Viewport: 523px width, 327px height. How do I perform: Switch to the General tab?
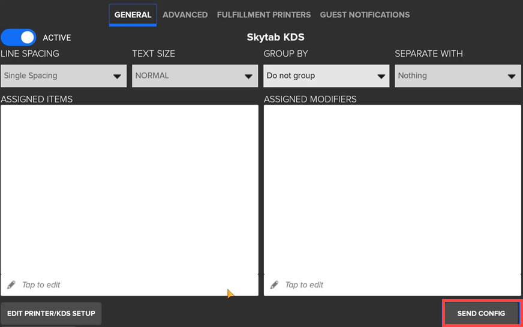tap(133, 14)
